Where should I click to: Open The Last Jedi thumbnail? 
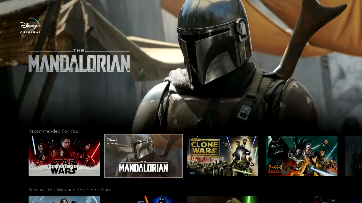pos(64,156)
